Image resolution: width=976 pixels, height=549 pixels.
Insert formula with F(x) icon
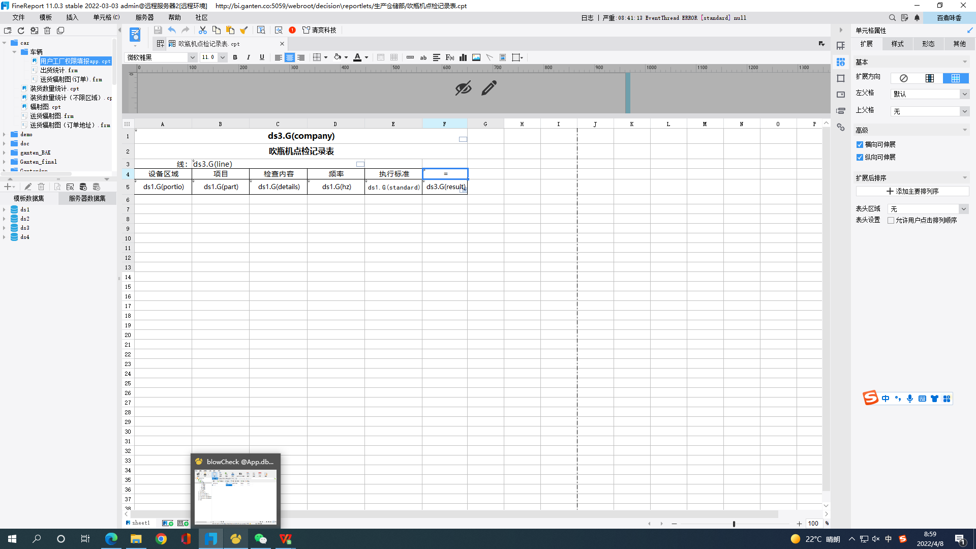coord(450,57)
